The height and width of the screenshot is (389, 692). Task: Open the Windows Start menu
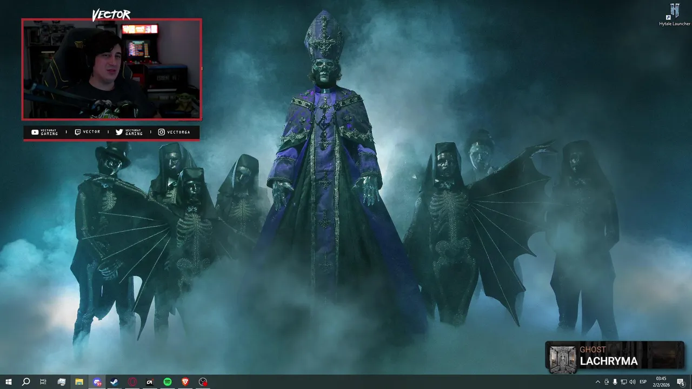click(x=9, y=382)
